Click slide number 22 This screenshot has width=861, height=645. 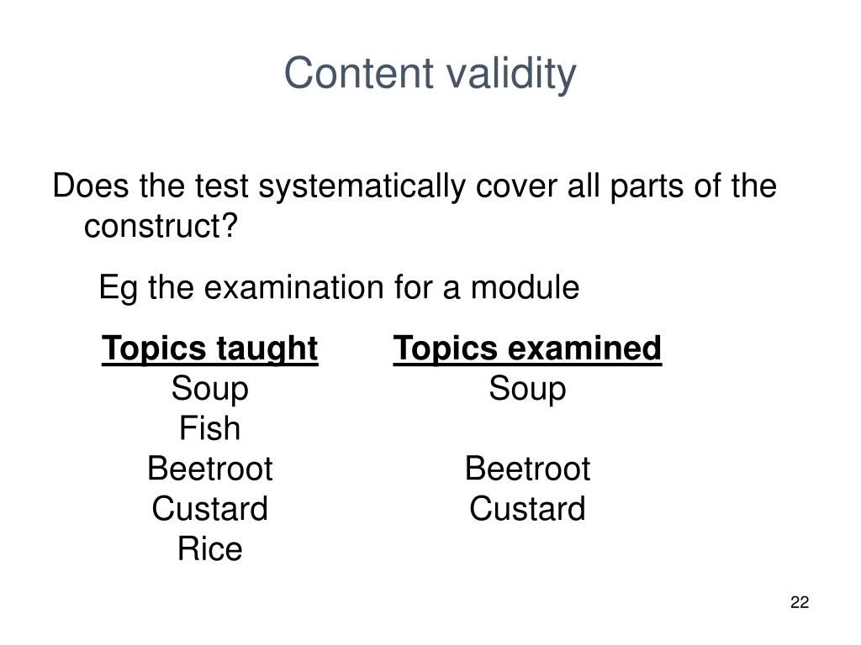pyautogui.click(x=800, y=602)
